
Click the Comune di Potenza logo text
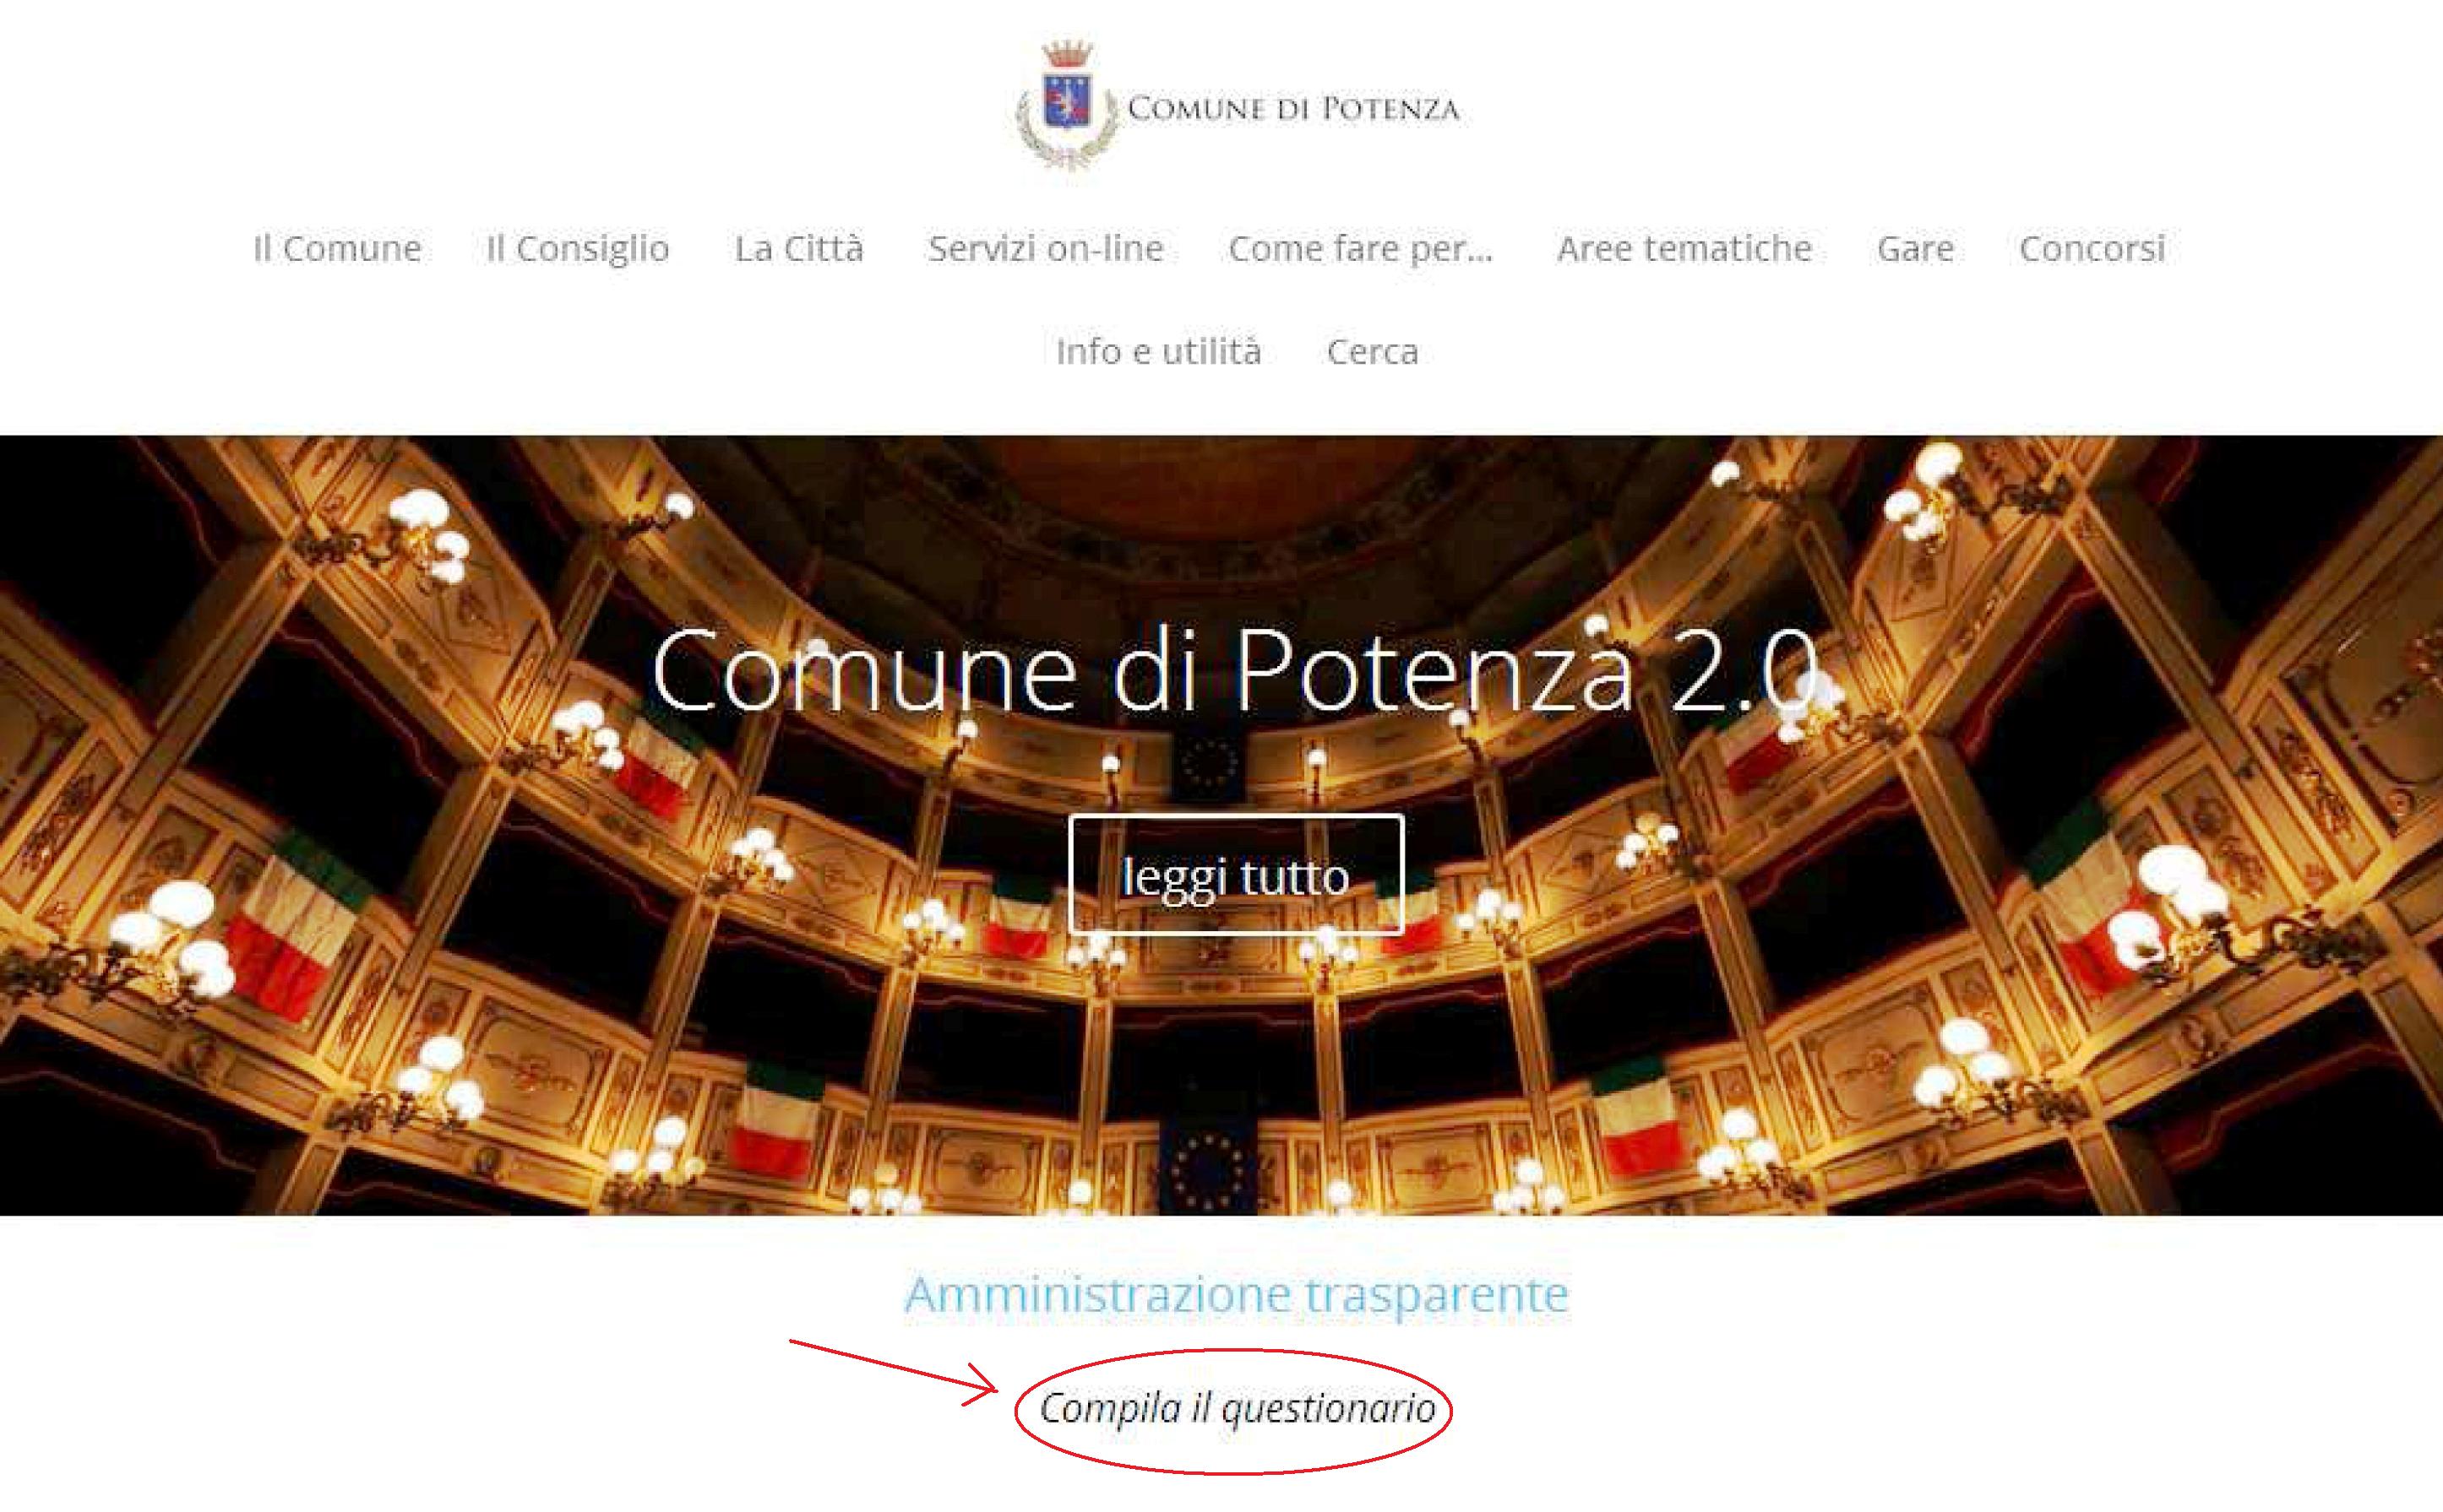point(1293,109)
